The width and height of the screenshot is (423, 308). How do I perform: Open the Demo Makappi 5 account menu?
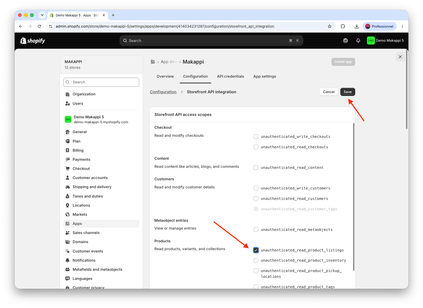385,41
